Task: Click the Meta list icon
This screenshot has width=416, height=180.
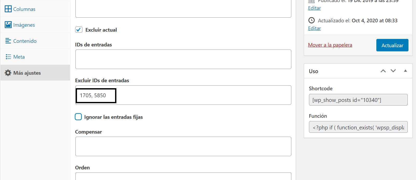Action: coord(8,57)
